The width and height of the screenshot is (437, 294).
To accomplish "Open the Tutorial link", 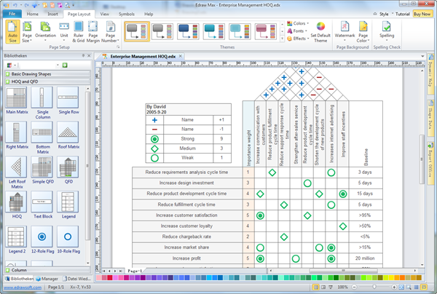I will (403, 14).
